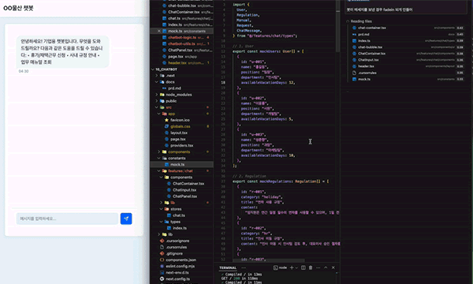Open .gitignore file

[174, 253]
